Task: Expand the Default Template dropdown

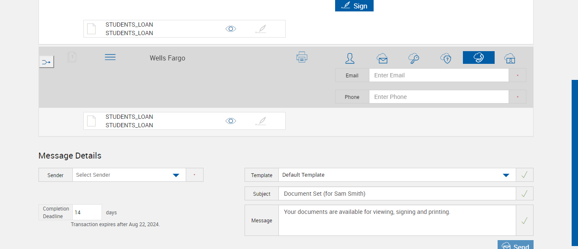Action: click(397, 175)
